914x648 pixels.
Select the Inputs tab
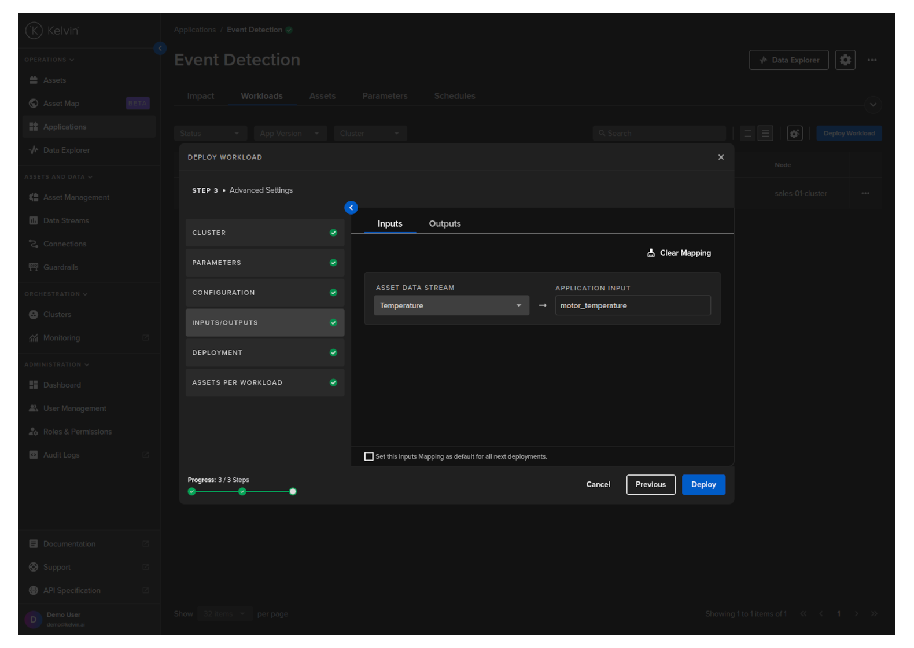[390, 224]
